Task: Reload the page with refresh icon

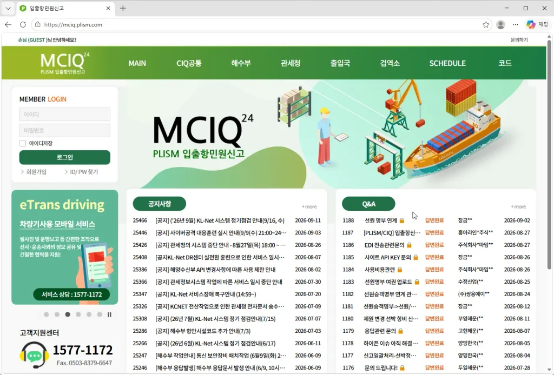Action: 23,25
